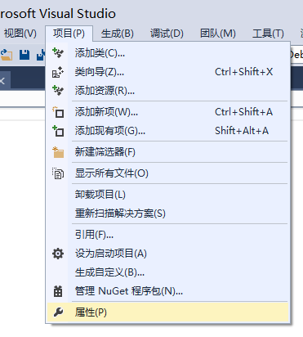Viewport: 303px width, 337px height.
Task: Open the 工具(T) menu
Action: click(x=268, y=34)
